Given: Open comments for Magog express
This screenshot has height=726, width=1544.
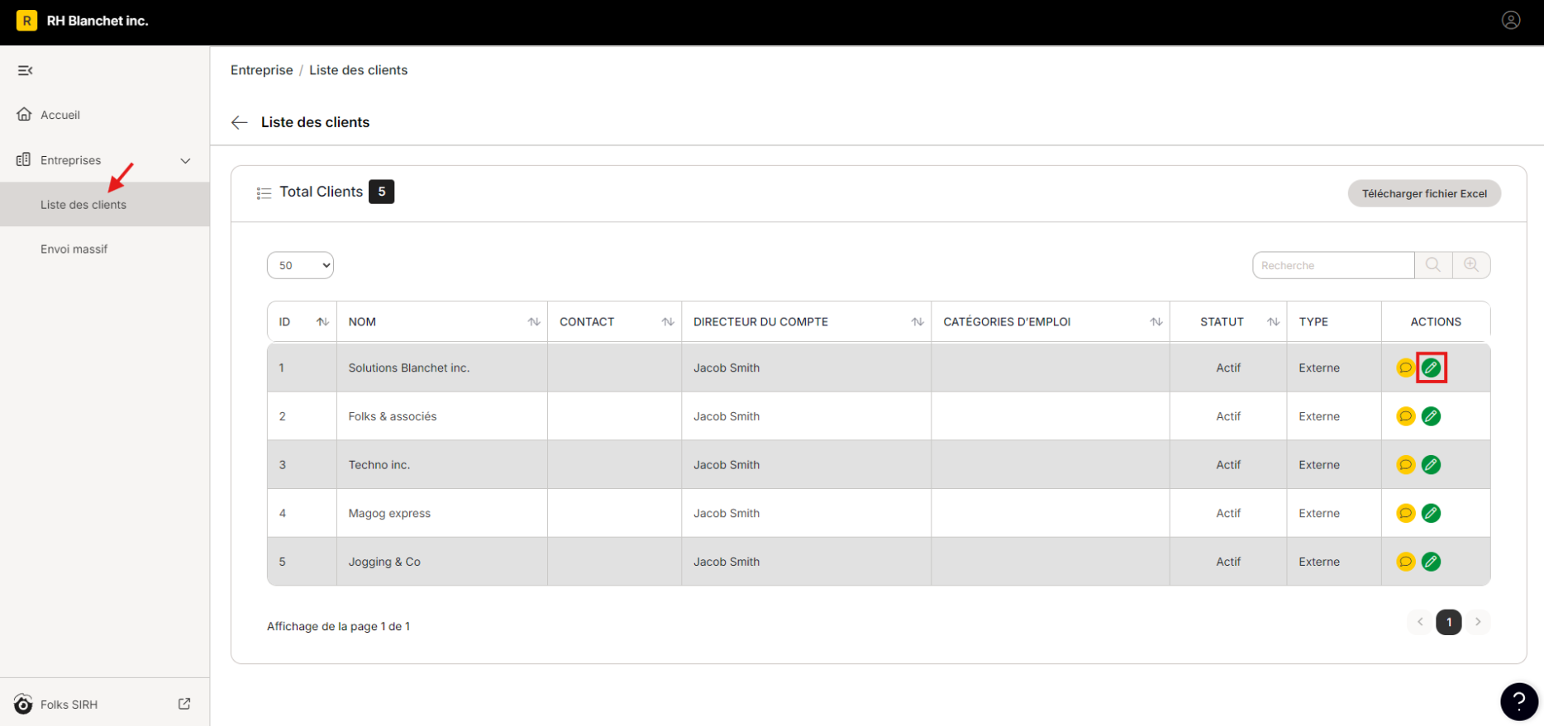Looking at the screenshot, I should pos(1405,513).
